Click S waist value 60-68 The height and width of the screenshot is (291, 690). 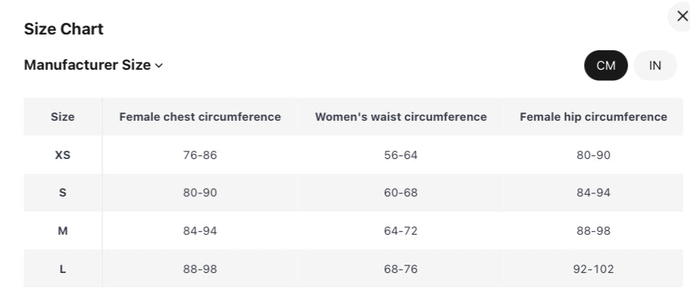(x=400, y=193)
